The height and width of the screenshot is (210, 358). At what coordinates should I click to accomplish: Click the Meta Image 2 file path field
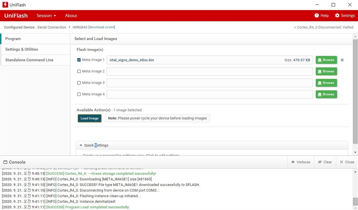pos(210,71)
